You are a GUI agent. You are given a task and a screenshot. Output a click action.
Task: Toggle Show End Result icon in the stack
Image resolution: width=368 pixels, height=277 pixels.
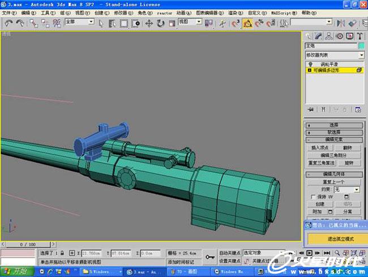pos(323,110)
